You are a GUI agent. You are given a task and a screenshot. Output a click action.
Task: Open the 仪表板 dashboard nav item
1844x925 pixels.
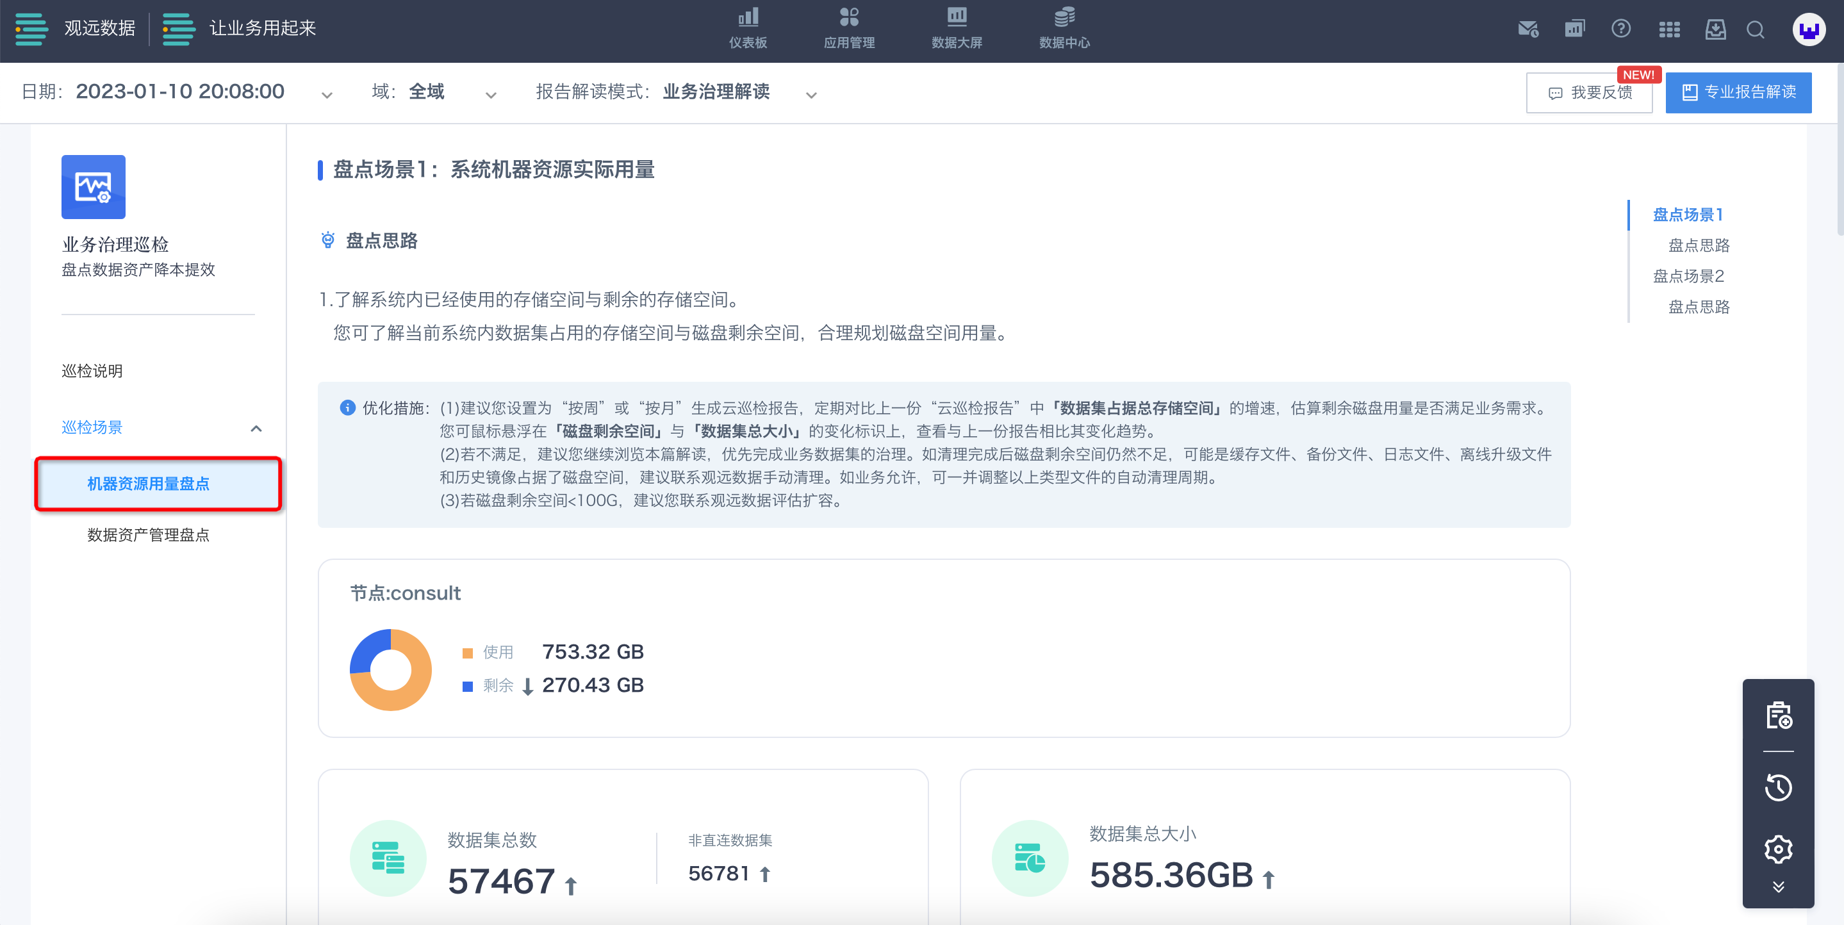point(747,29)
